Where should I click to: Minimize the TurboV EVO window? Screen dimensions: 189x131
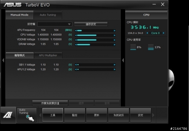[x=154, y=4]
